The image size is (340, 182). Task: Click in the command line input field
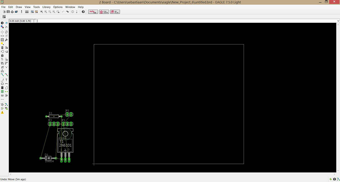click(x=186, y=21)
